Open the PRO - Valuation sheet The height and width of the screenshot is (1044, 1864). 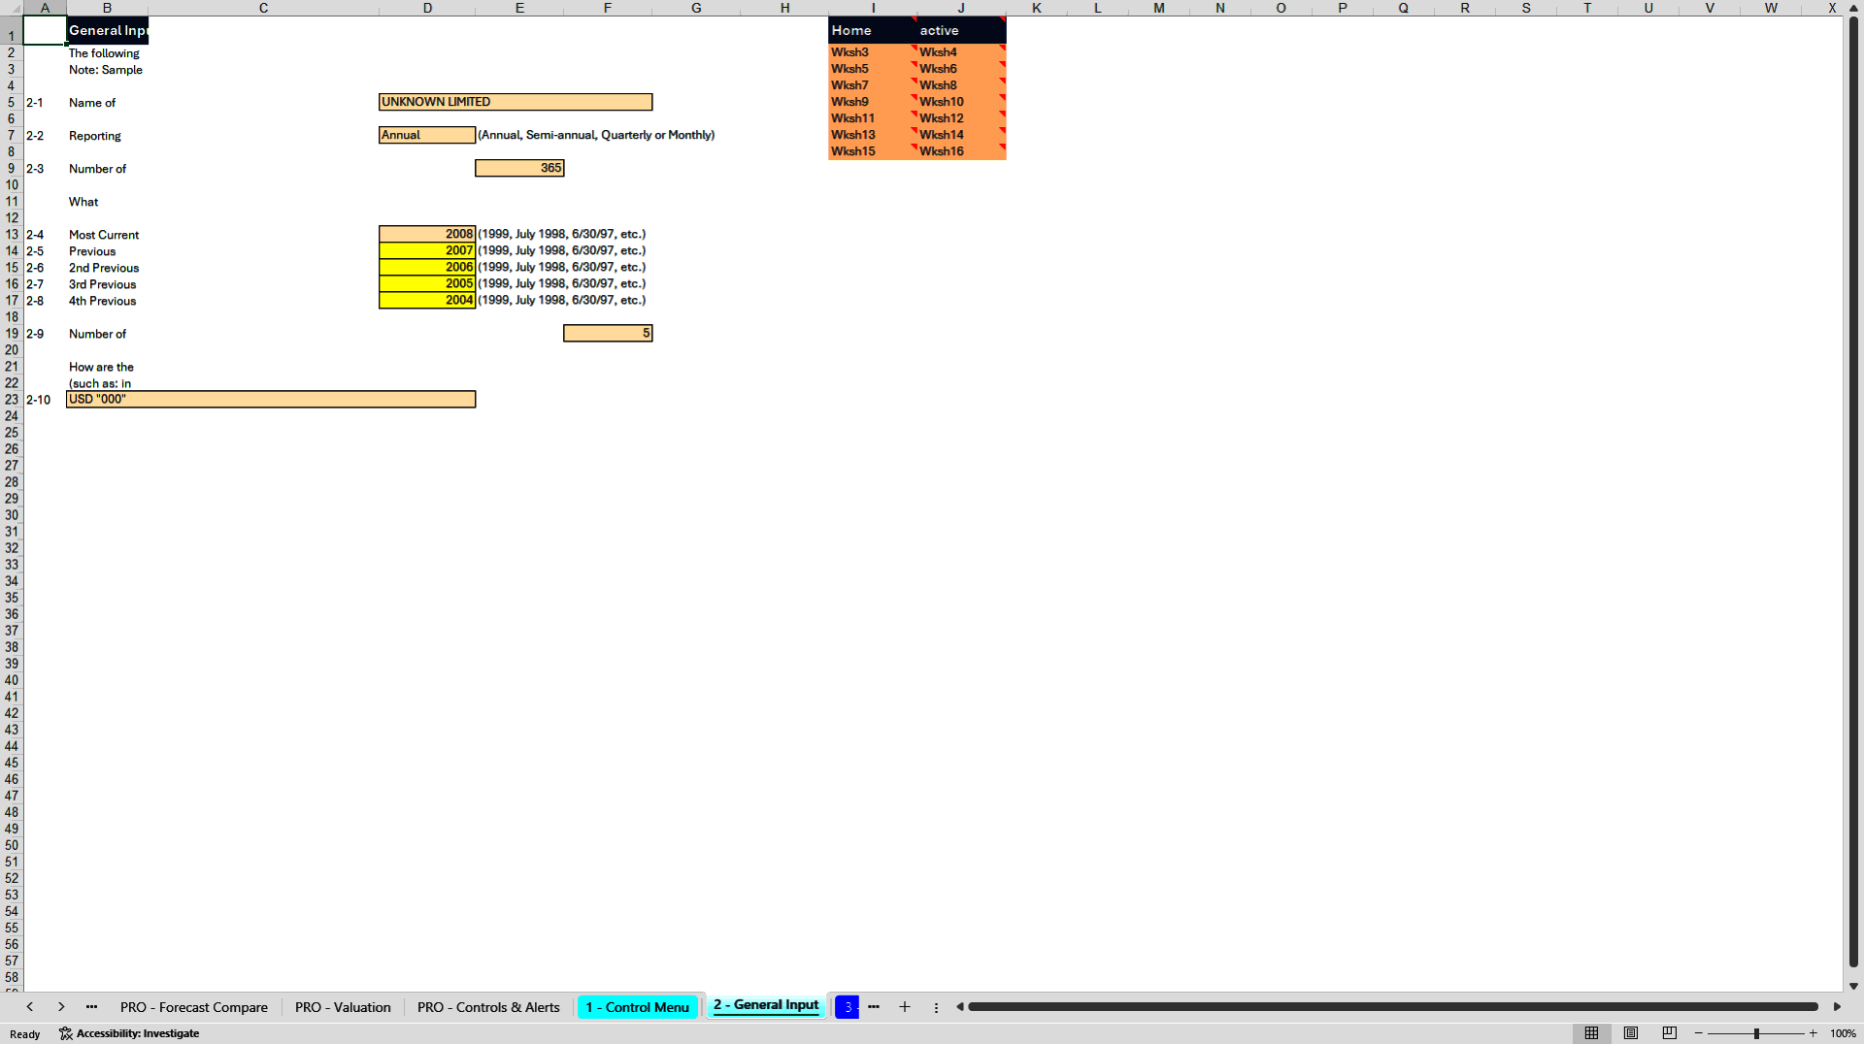pos(343,1007)
